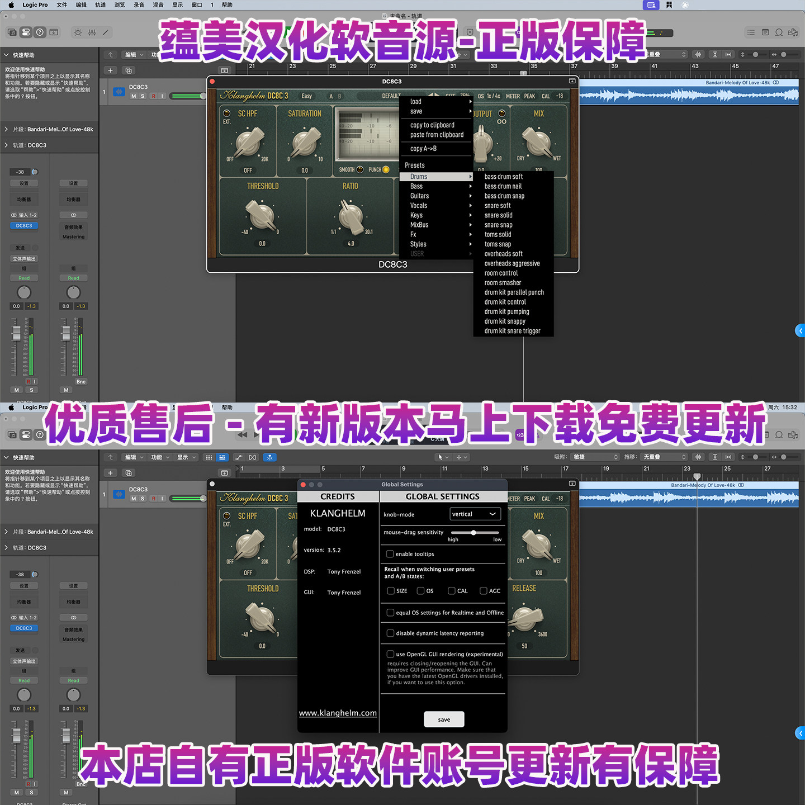Select the 'bass drum soft' preset
The width and height of the screenshot is (805, 805).
pyautogui.click(x=513, y=177)
